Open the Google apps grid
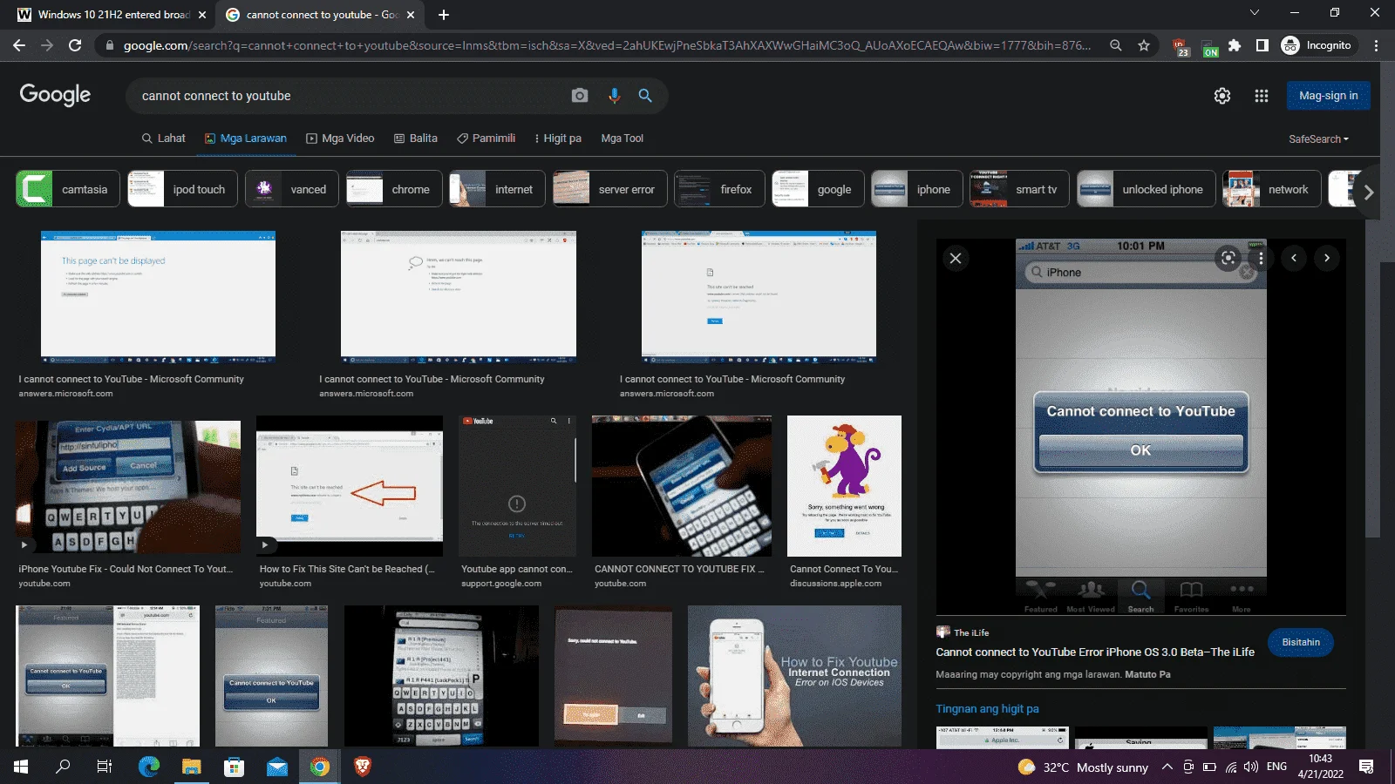1395x784 pixels. pos(1262,96)
